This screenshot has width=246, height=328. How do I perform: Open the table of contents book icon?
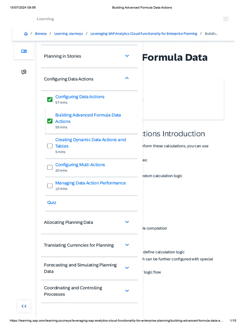click(24, 51)
